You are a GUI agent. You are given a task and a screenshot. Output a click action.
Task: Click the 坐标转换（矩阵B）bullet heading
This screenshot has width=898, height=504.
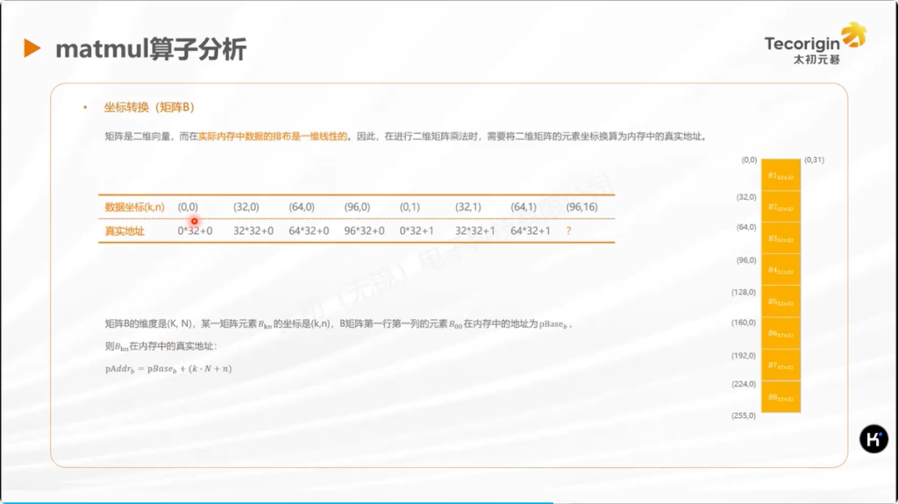(x=148, y=107)
